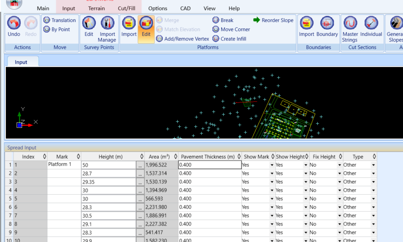Open the Help ribbon tab

[x=234, y=8]
